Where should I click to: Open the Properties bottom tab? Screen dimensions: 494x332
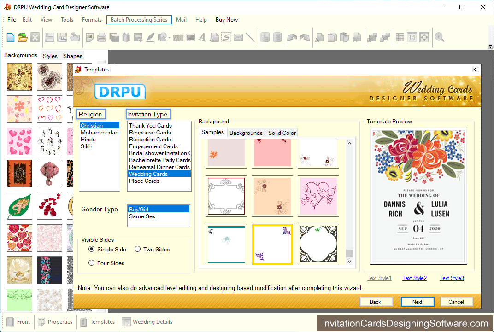(x=55, y=321)
